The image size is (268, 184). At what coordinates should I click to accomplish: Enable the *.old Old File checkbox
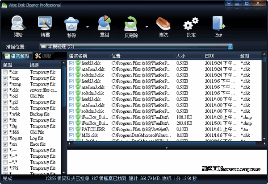(5, 96)
